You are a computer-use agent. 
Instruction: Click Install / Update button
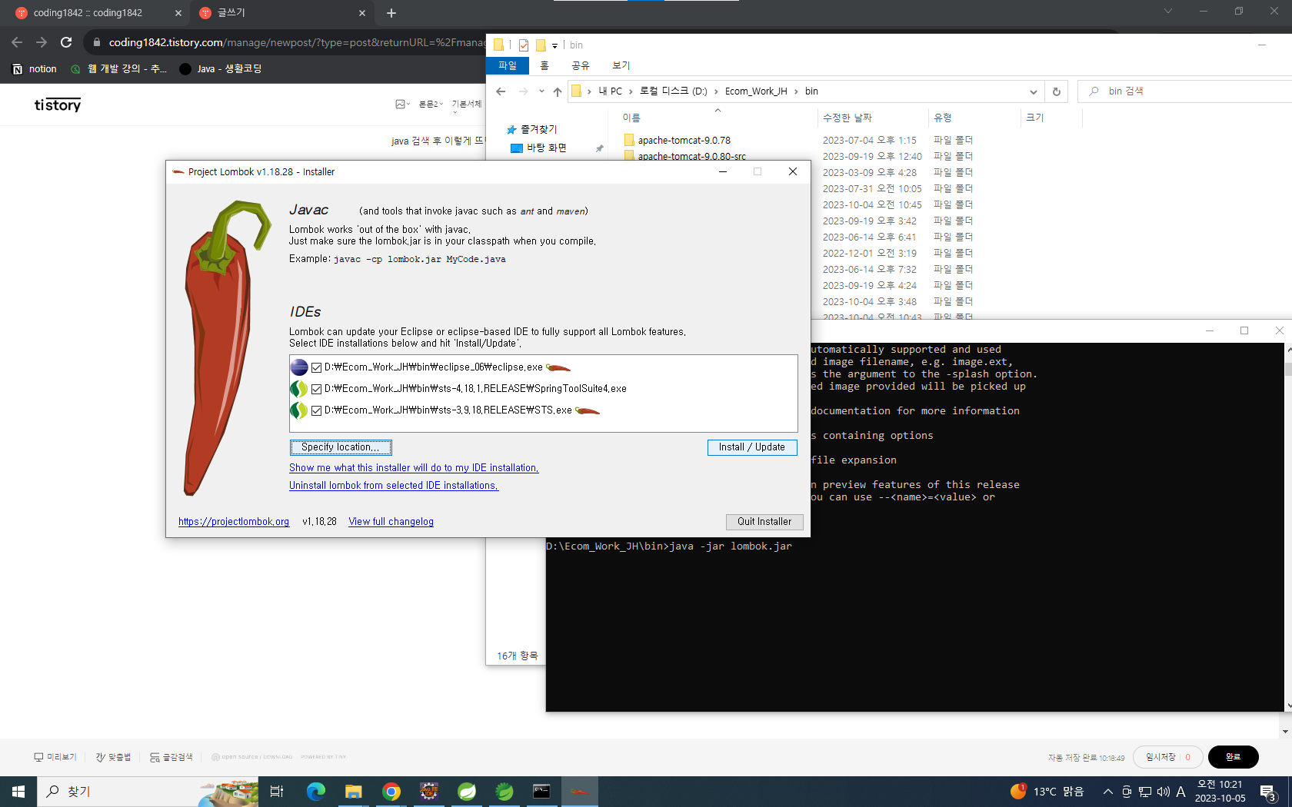point(752,447)
